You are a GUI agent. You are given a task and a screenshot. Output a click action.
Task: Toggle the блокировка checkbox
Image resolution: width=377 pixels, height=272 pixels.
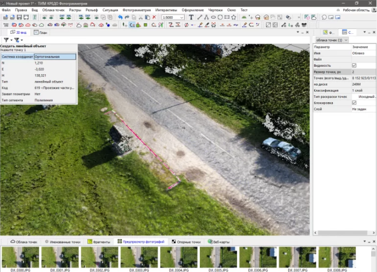[354, 102]
